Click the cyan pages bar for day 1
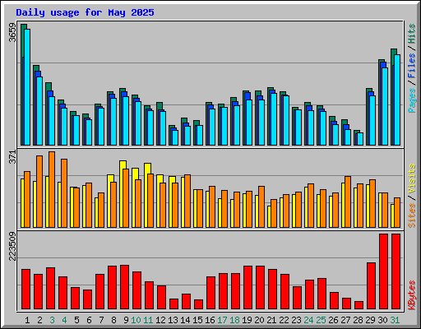 pos(27,87)
